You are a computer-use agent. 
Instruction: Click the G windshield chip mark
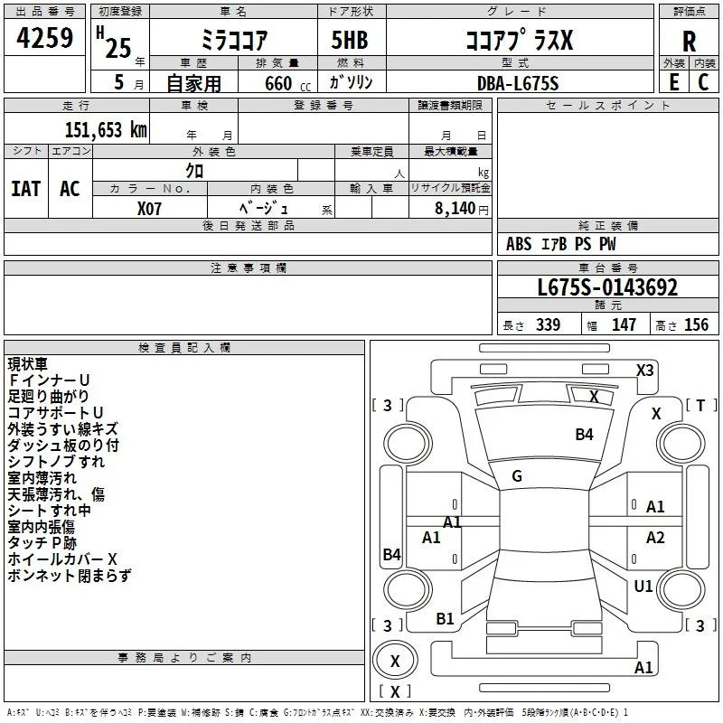tap(517, 476)
